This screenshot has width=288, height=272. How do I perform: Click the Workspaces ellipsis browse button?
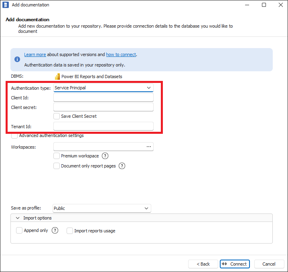pos(149,147)
